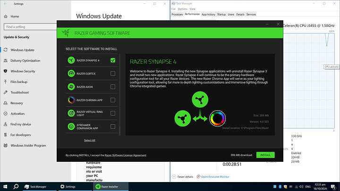Click the green INSTALL button
This screenshot has width=340, height=191.
coord(265,155)
